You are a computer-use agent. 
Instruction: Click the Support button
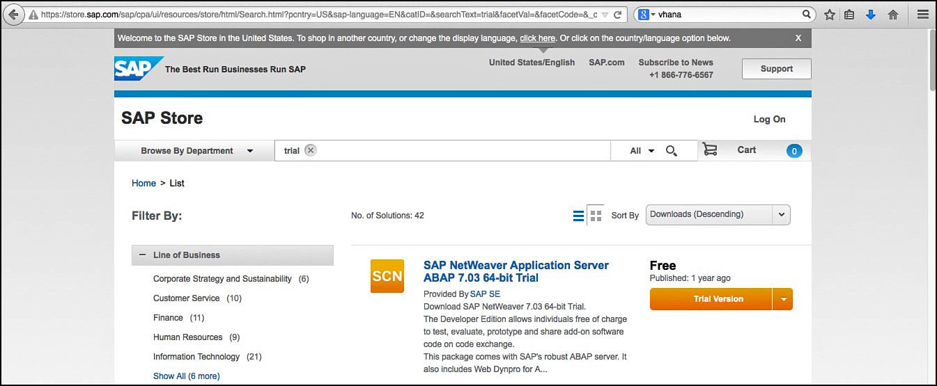(776, 69)
